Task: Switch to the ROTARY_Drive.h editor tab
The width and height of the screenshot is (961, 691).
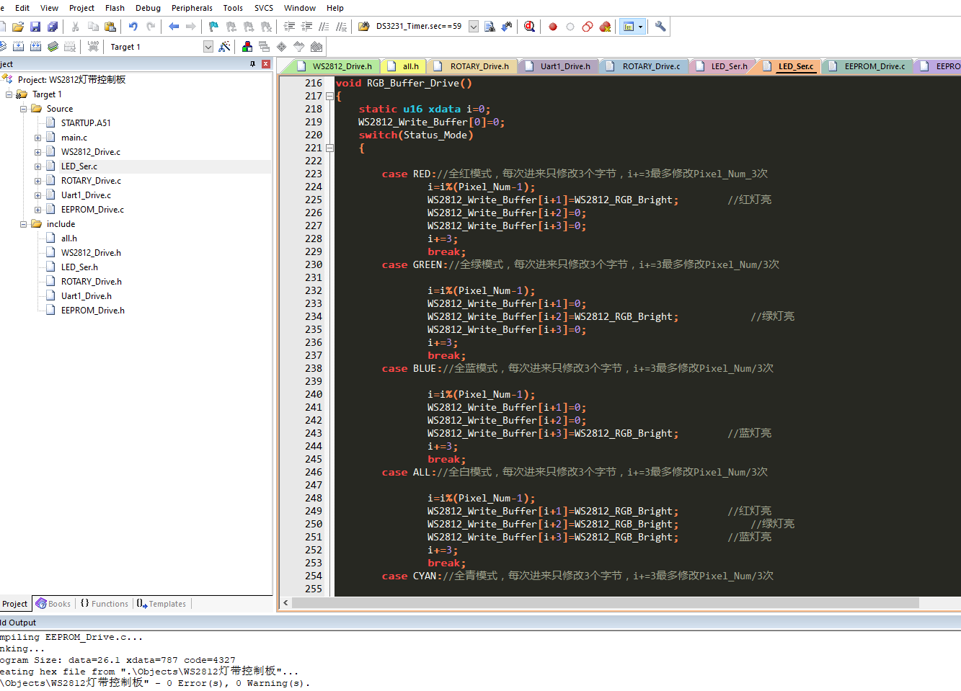Action: 479,66
